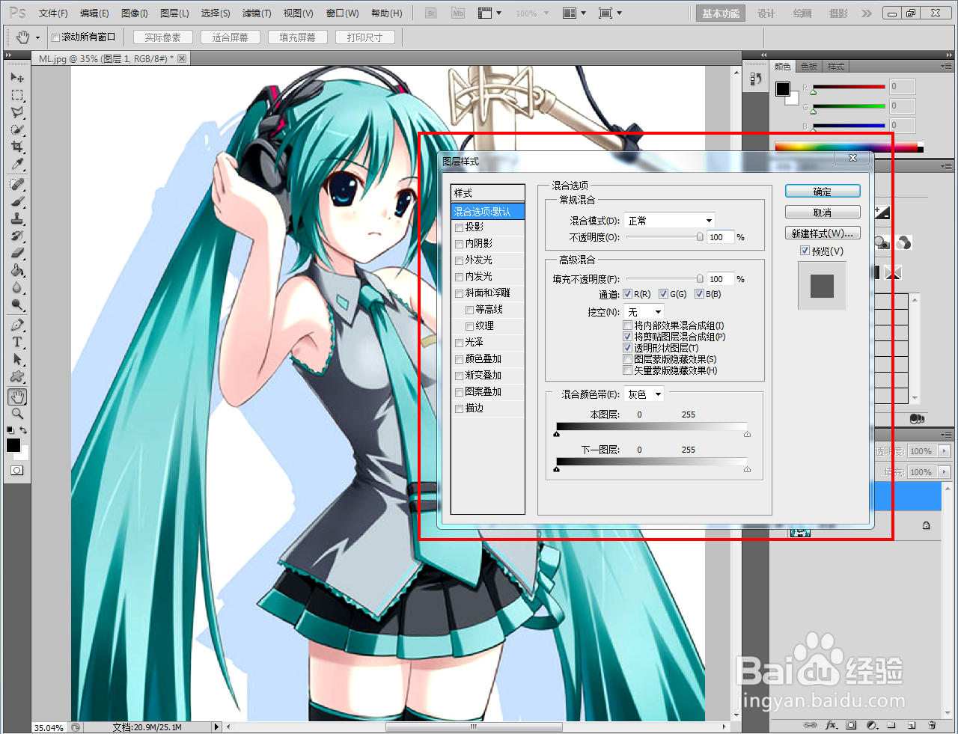The image size is (958, 734).
Task: Open the 滤镜(T) menu
Action: pos(256,13)
